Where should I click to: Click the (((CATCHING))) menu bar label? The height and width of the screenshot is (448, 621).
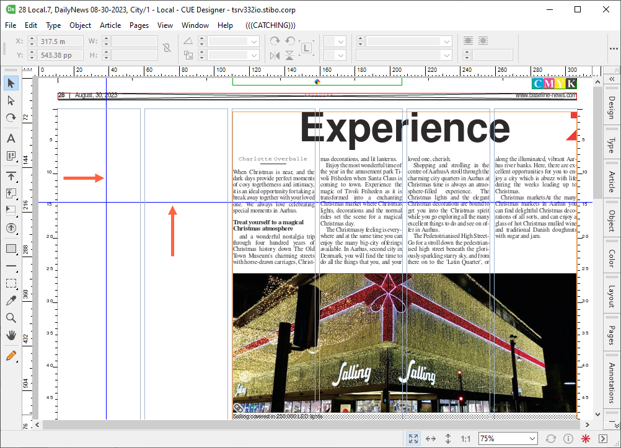(x=270, y=25)
